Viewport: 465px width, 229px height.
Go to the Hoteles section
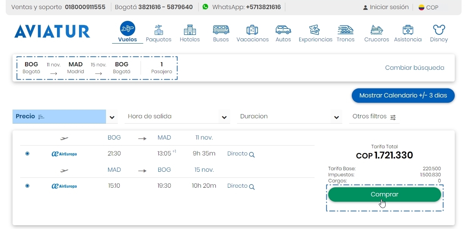[190, 33]
